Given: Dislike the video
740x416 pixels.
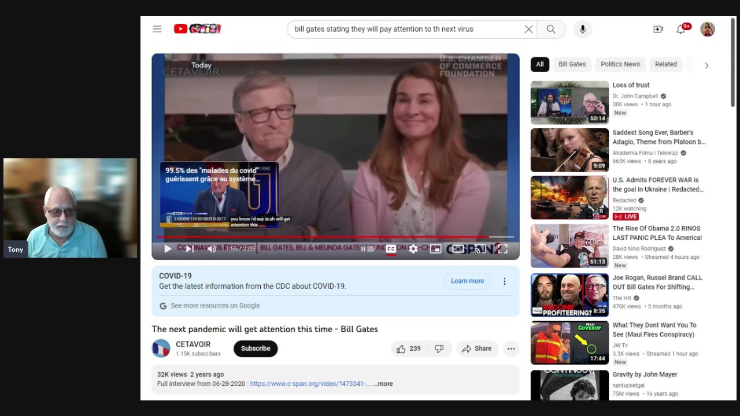Looking at the screenshot, I should (x=439, y=348).
